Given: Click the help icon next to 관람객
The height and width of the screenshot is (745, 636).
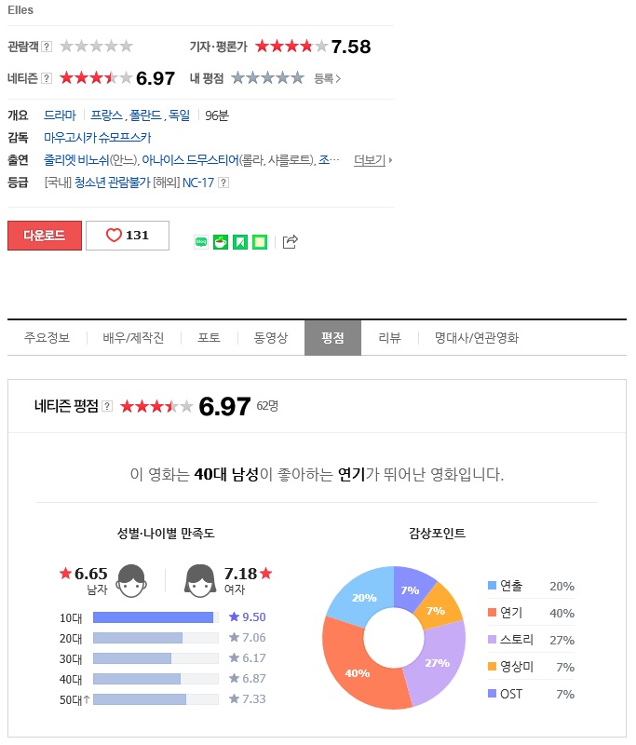Looking at the screenshot, I should coord(47,47).
